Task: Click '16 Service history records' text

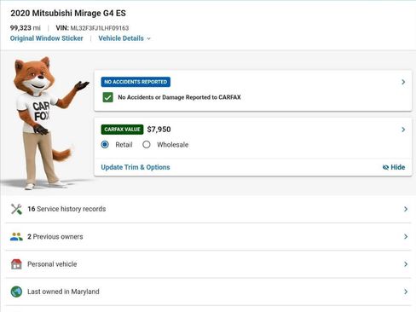Action: click(66, 209)
